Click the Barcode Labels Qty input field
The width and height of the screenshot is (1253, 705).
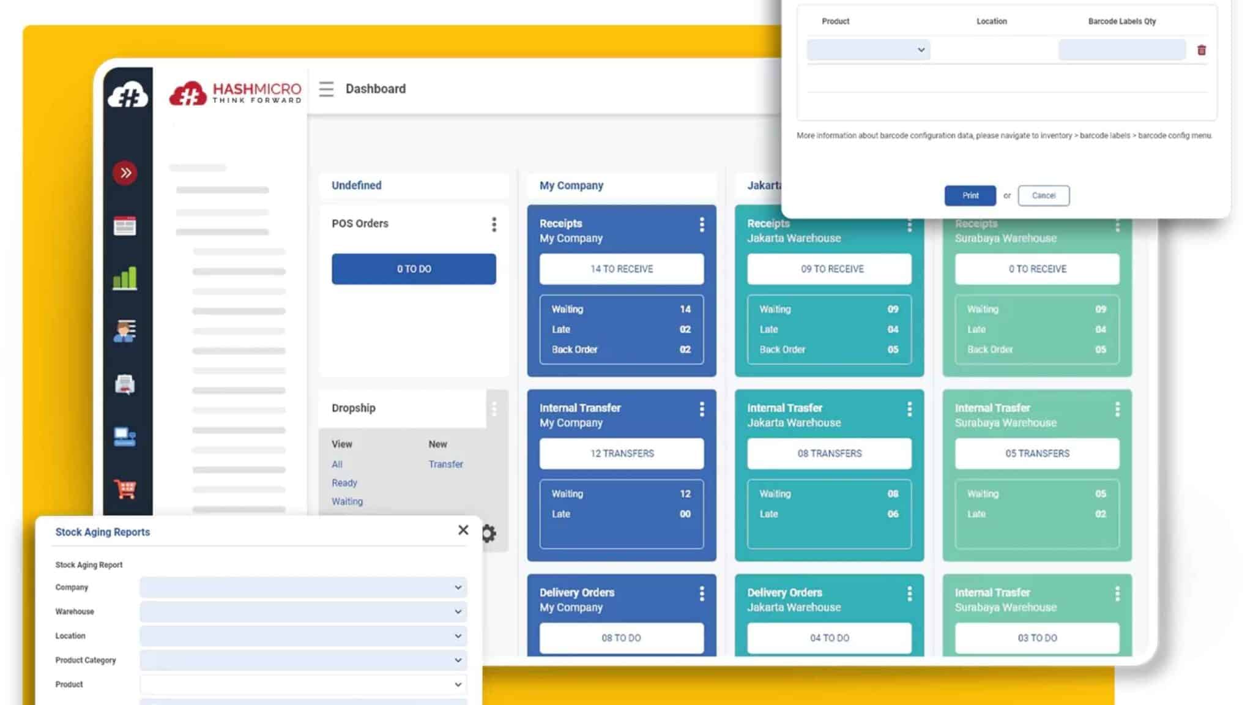1122,50
